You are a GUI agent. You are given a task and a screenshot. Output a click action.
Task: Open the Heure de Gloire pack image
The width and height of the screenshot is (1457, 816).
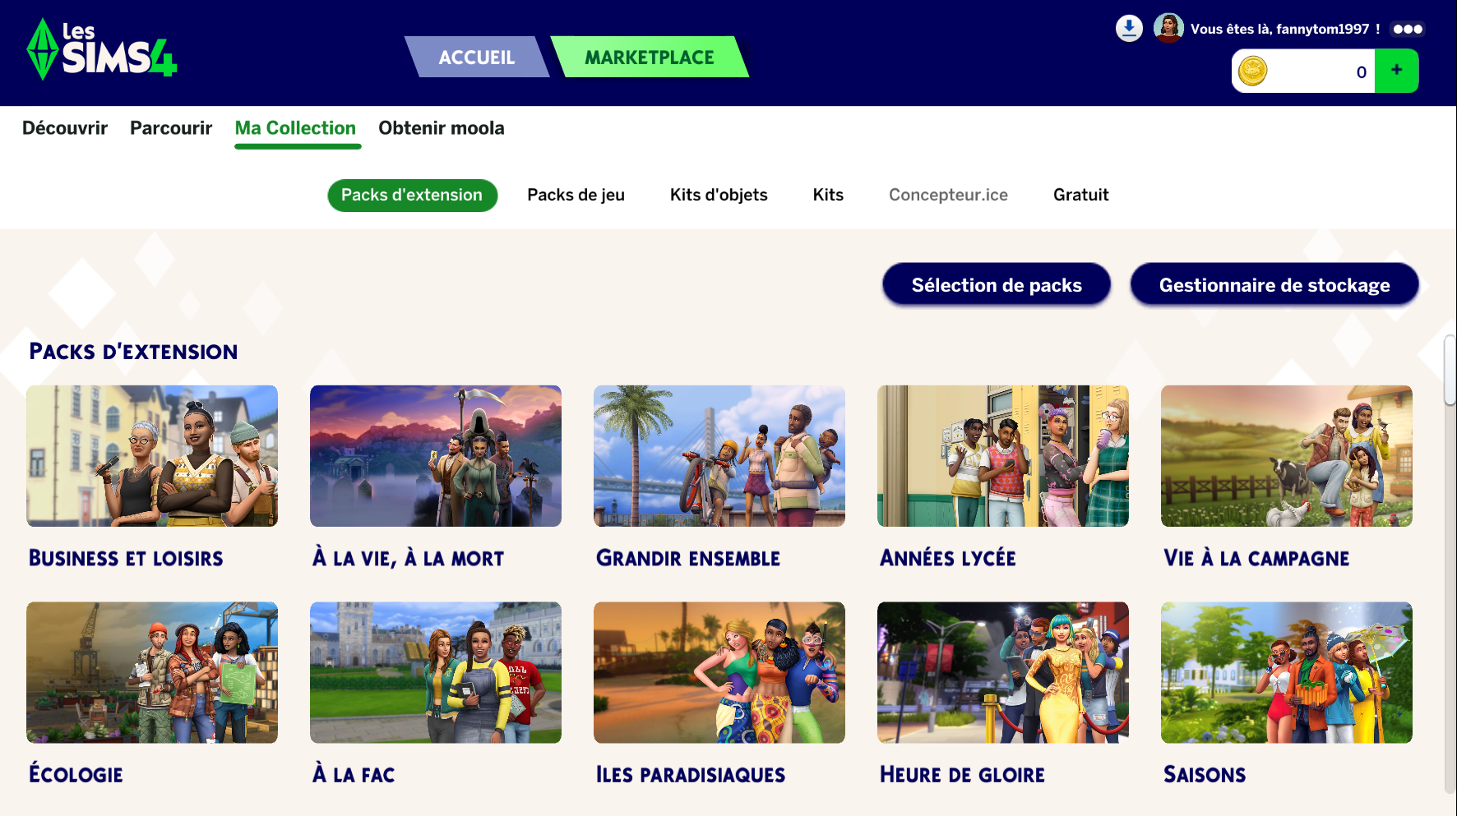1003,672
